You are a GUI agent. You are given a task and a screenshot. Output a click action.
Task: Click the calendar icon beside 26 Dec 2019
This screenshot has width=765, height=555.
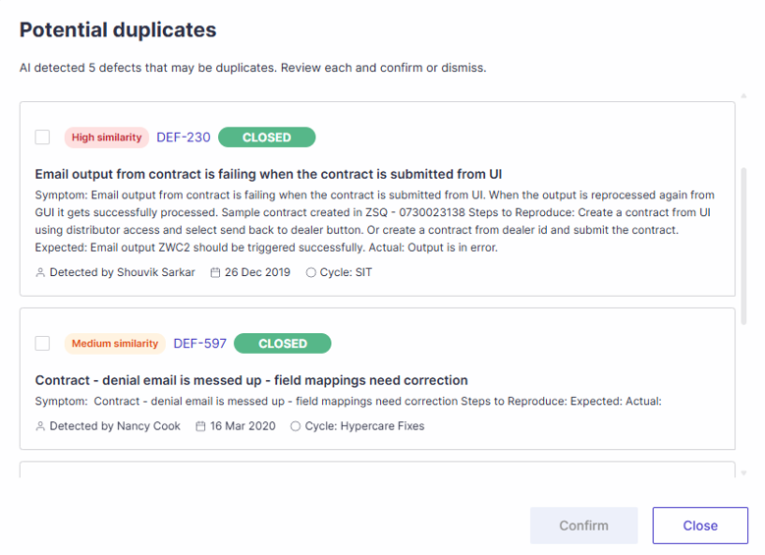point(215,272)
